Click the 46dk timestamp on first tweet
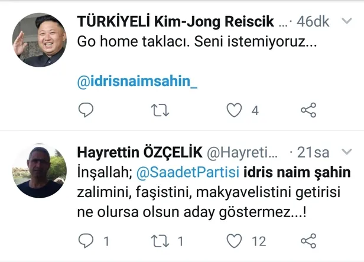 pos(313,22)
